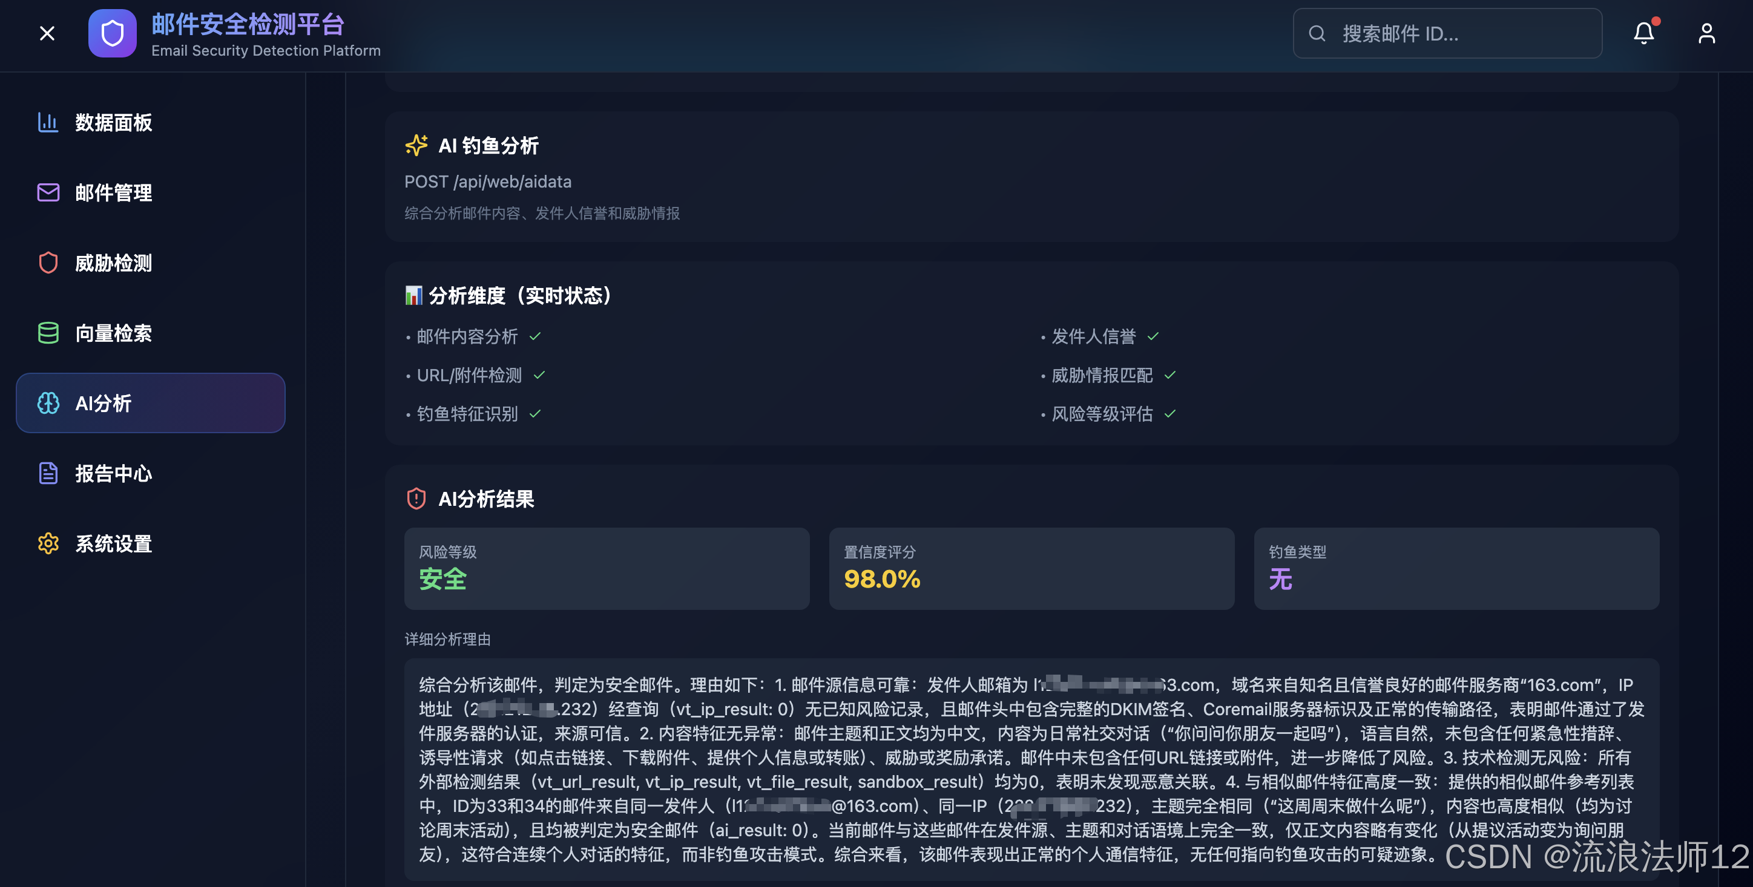Viewport: 1753px width, 887px height.
Task: Click the 风险等级 安全 card
Action: 607,569
